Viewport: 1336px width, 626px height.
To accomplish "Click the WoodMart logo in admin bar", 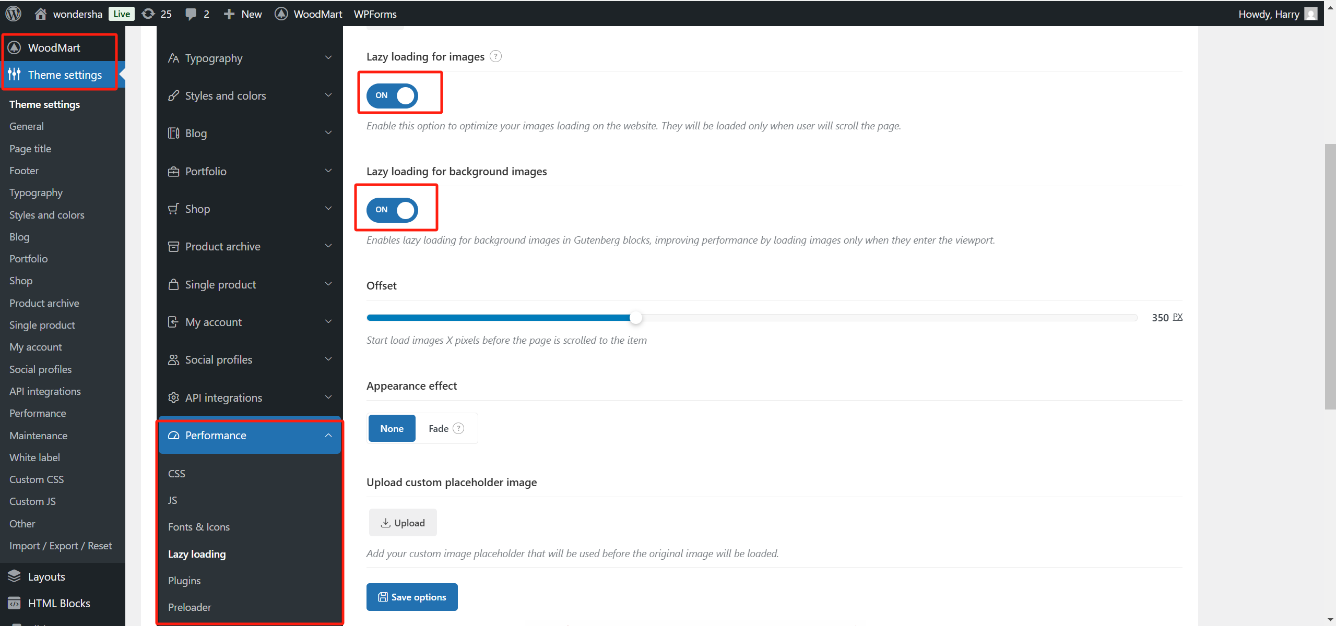I will pyautogui.click(x=281, y=14).
